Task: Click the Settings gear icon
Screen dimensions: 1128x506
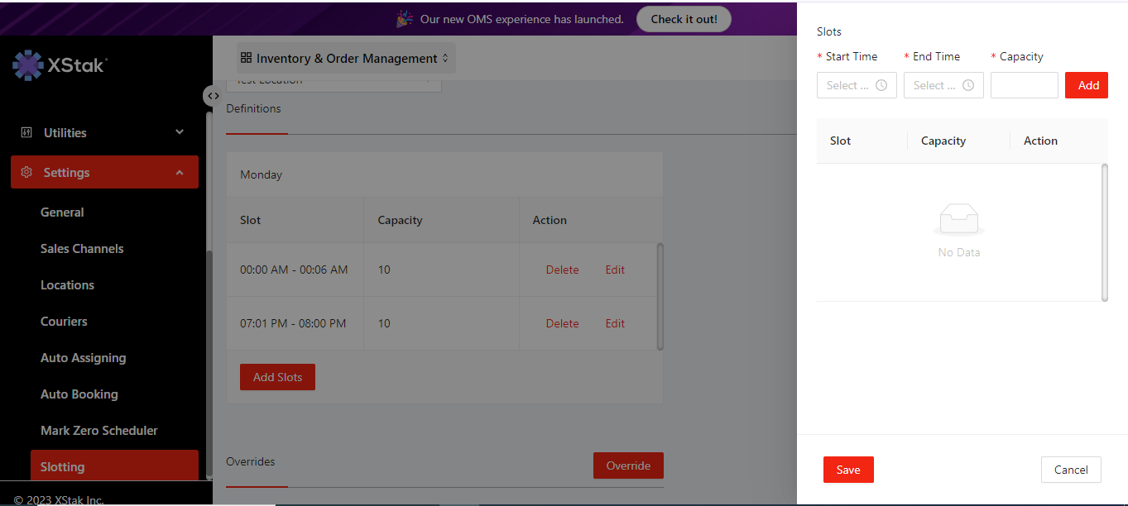Action: point(26,172)
